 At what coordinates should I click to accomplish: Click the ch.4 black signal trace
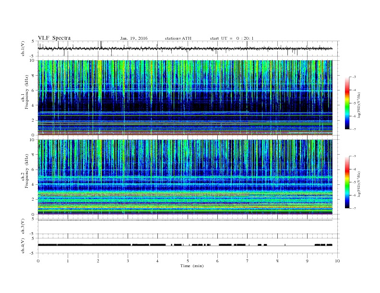tap(185, 245)
